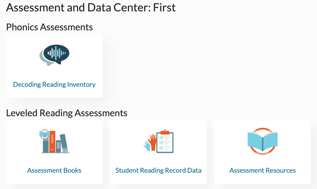This screenshot has height=189, width=317.
Task: Click the Assessment and Data Center: First title
Action: coord(91,8)
